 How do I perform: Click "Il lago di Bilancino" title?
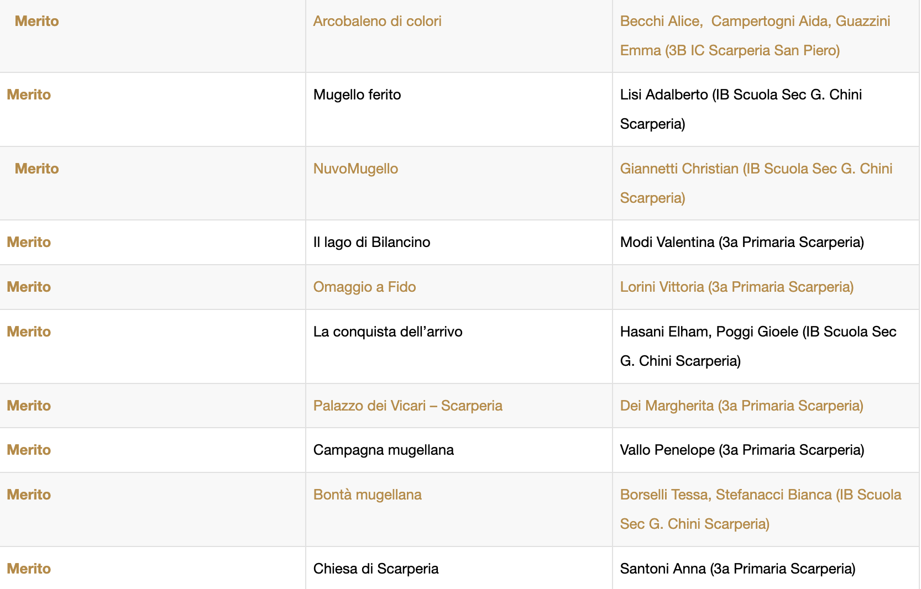pos(371,243)
